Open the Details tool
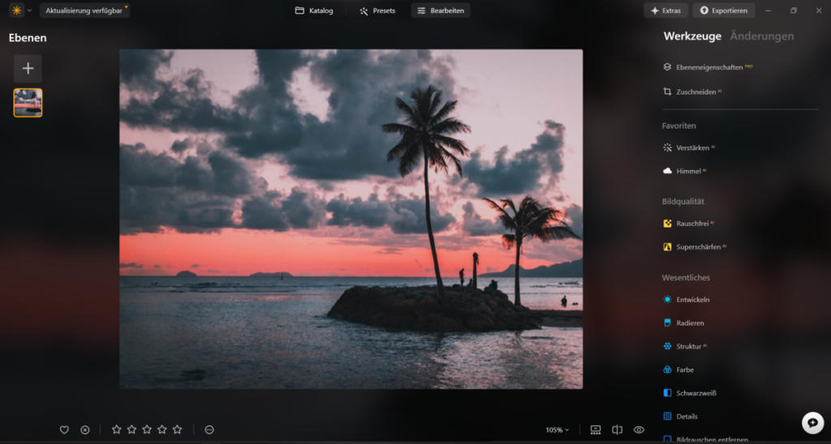Screen dimensions: 831x444 click(x=681, y=416)
